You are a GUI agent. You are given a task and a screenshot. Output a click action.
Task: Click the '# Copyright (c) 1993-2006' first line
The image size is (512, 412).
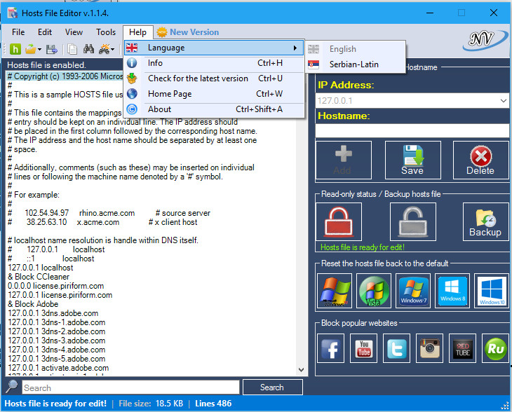[65, 76]
